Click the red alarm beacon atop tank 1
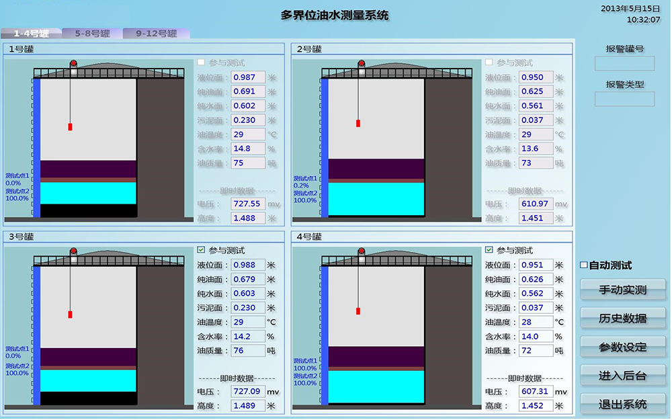Screen dimensions: 672x420 pos(74,64)
